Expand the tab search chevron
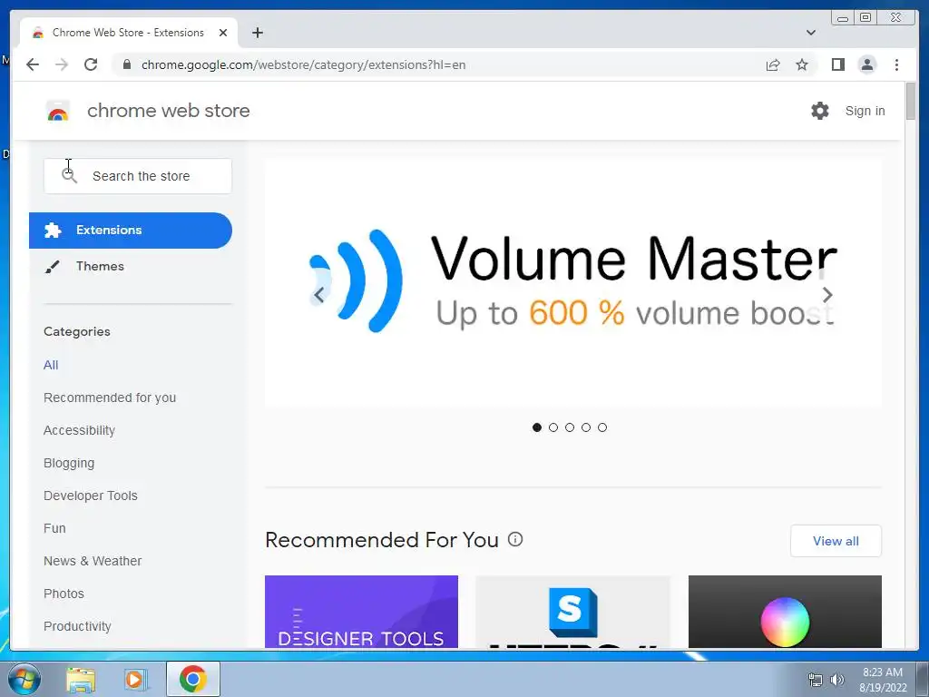This screenshot has width=929, height=697. [811, 33]
